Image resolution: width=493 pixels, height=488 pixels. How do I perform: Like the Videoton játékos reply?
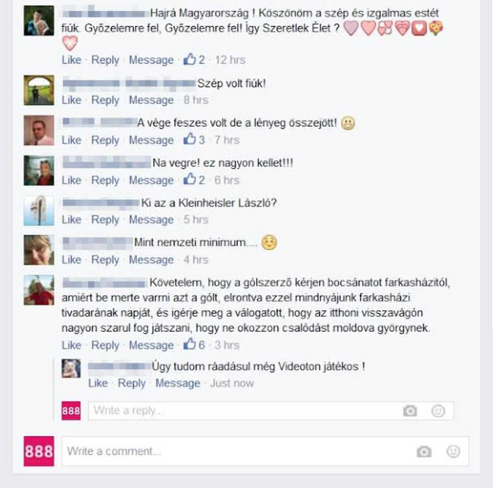[98, 384]
